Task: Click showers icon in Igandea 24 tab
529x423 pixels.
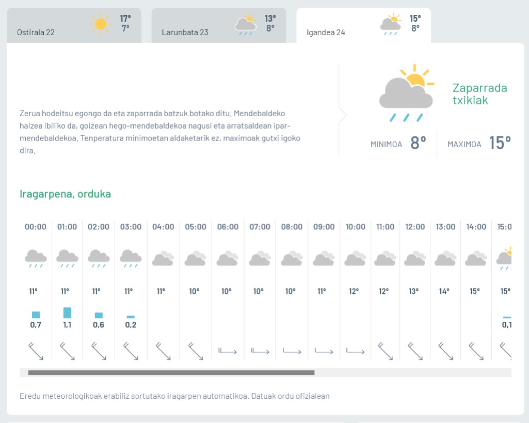Action: 390,24
